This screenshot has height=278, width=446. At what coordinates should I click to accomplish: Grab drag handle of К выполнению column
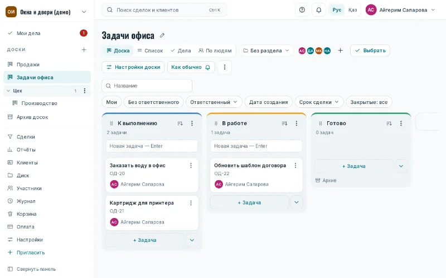pyautogui.click(x=111, y=123)
